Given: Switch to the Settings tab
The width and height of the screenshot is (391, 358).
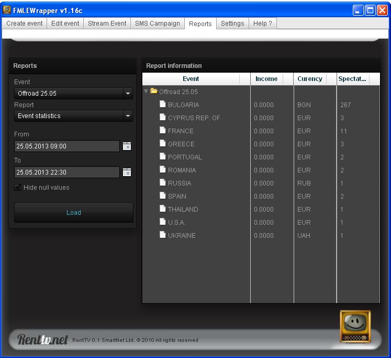Looking at the screenshot, I should tap(232, 24).
